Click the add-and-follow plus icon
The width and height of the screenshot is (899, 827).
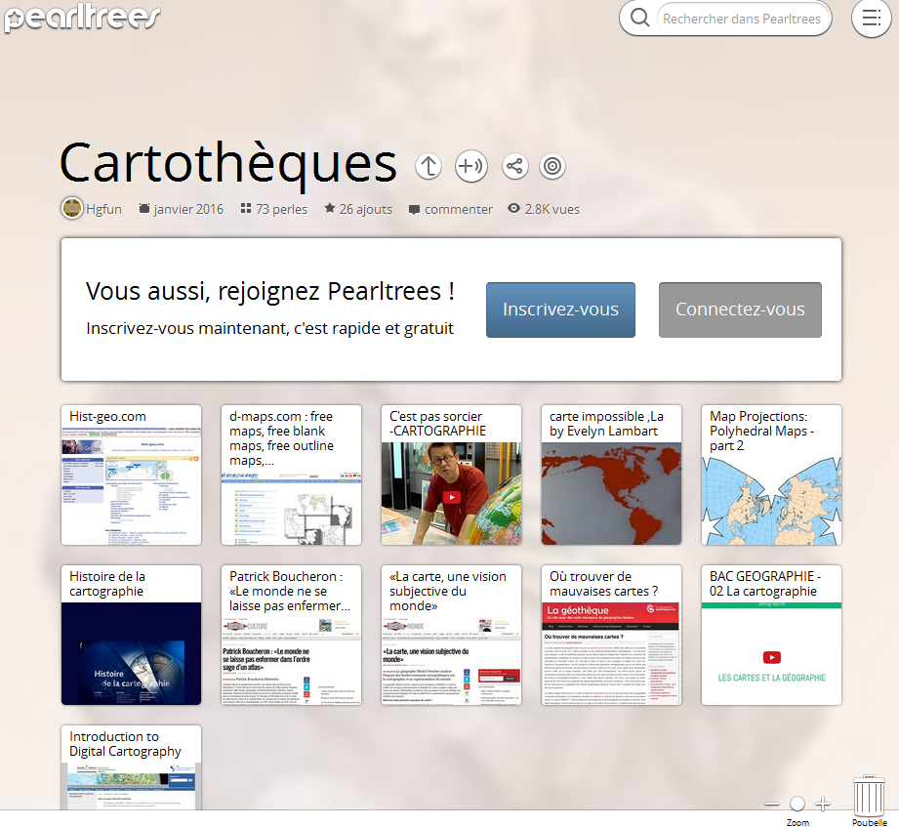coord(471,166)
